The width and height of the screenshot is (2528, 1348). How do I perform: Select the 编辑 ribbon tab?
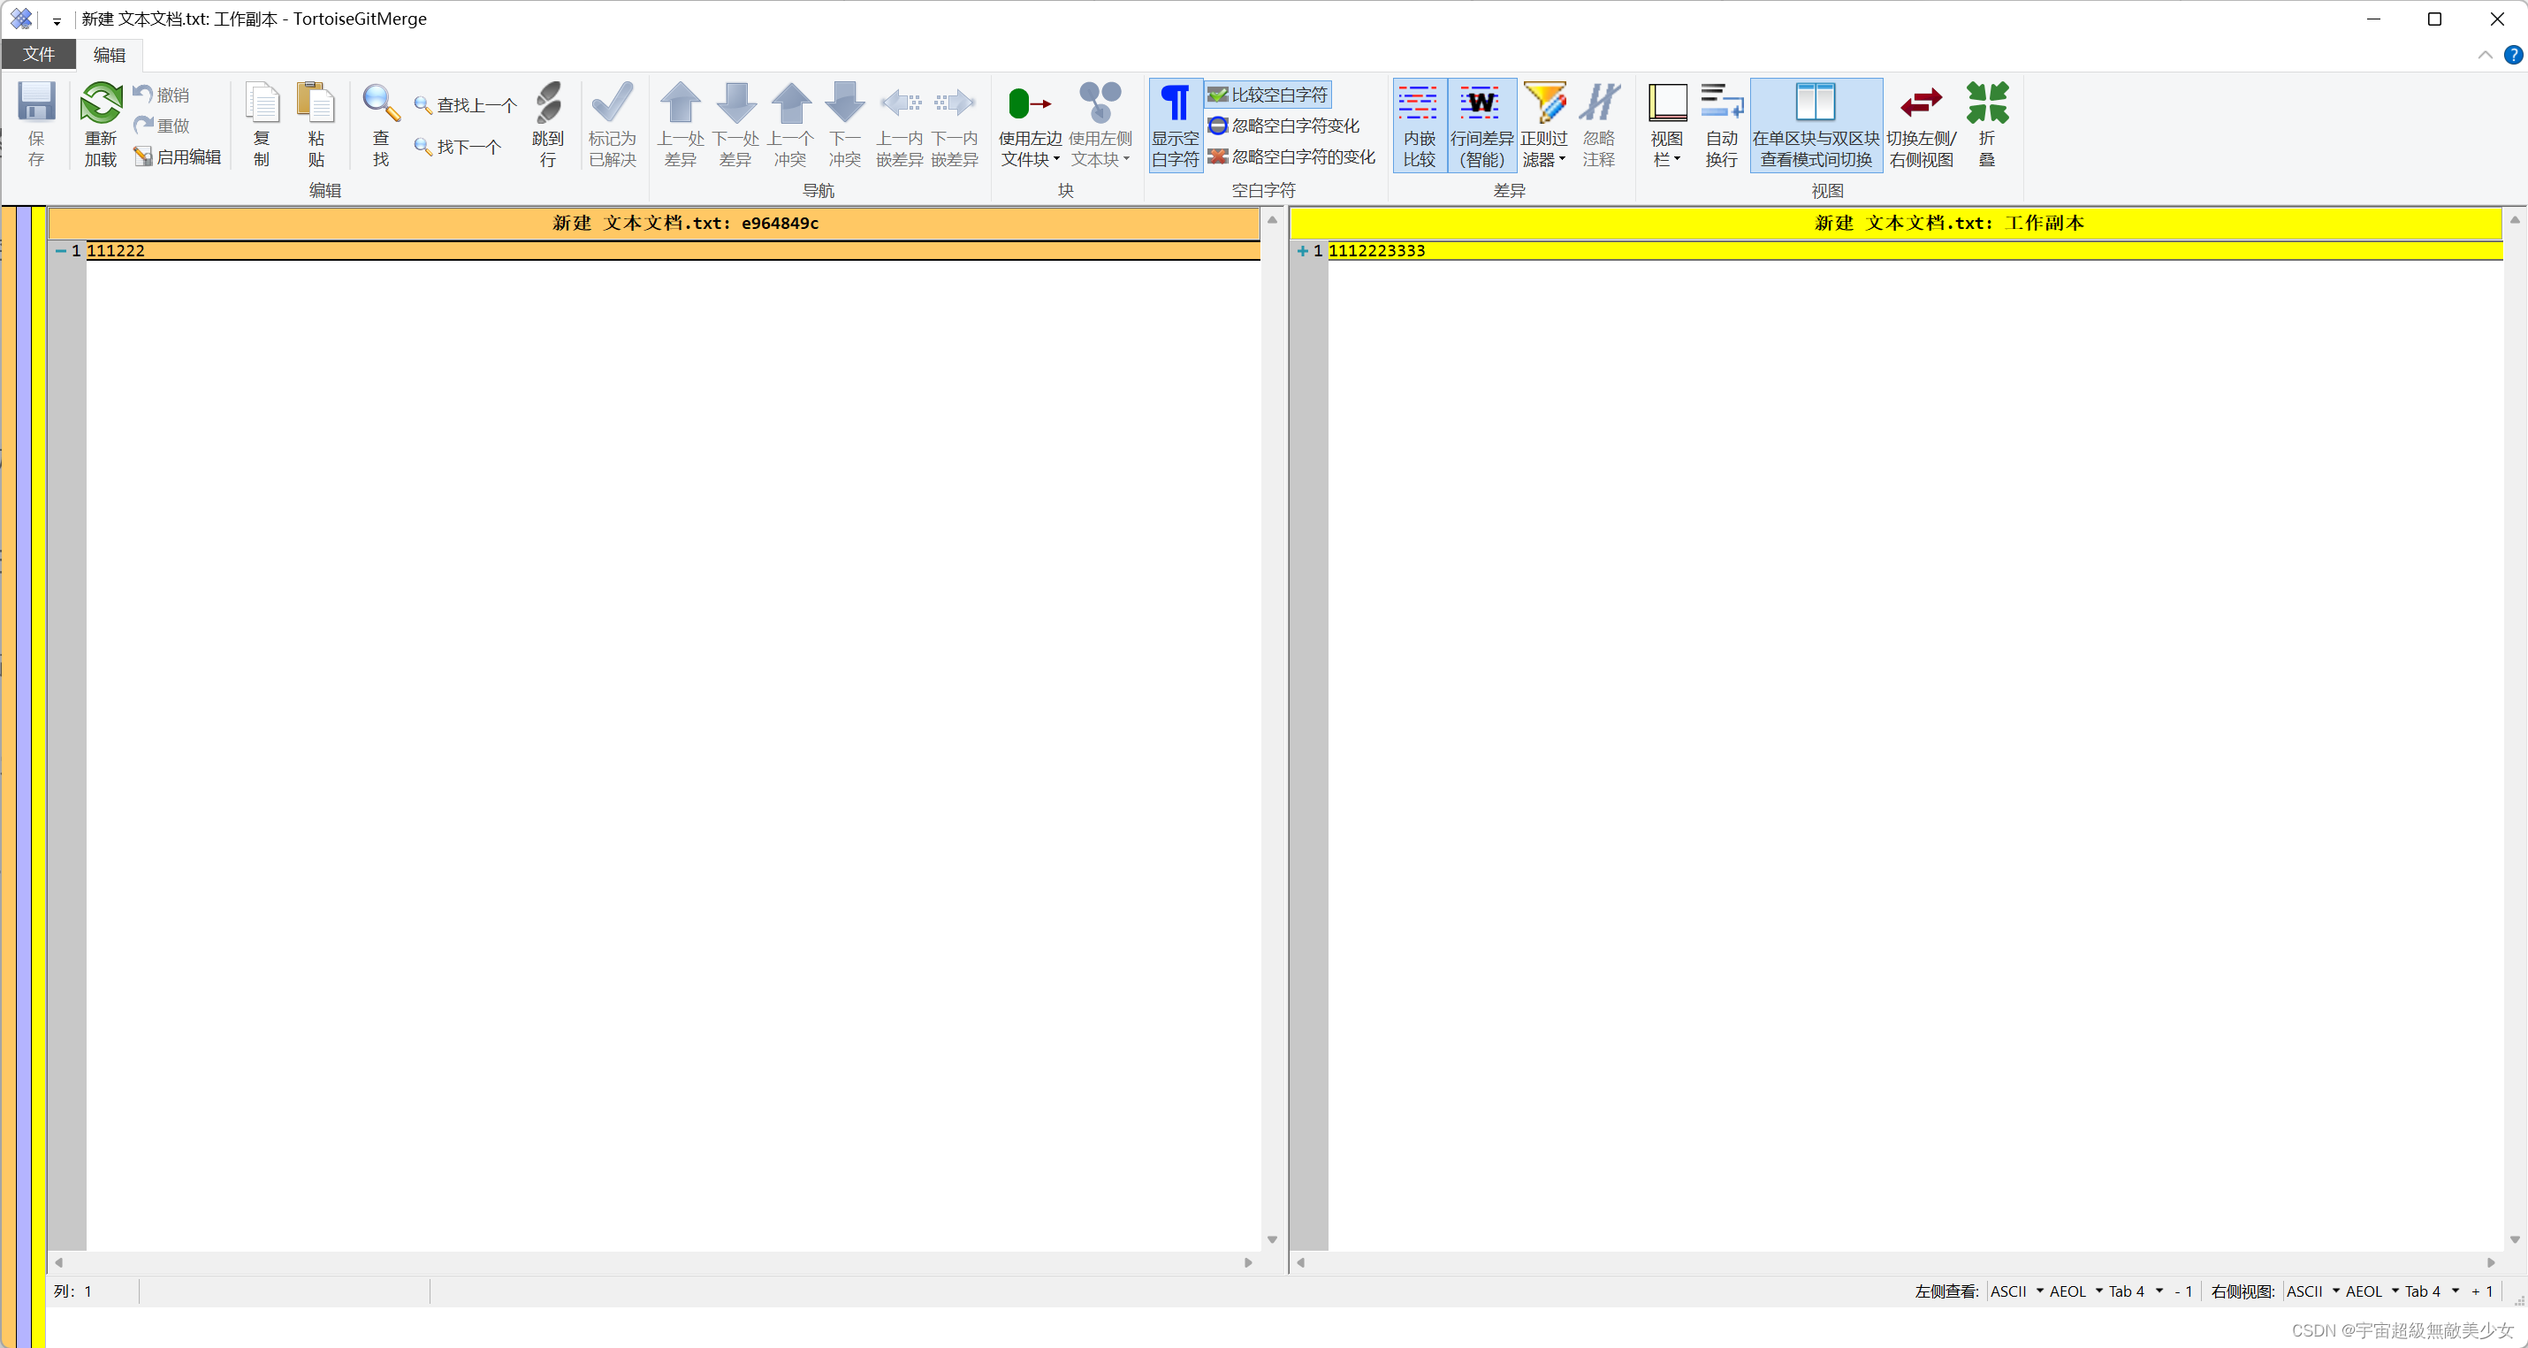(x=109, y=55)
